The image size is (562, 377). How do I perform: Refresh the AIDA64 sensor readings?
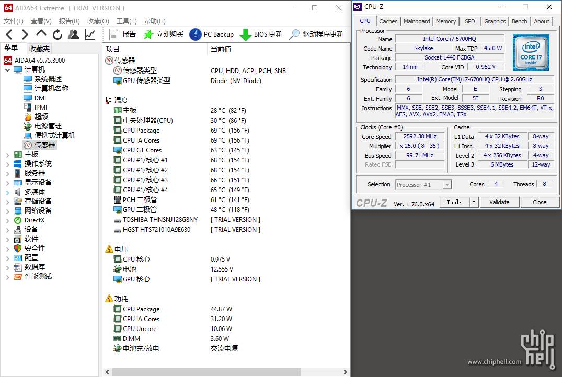(x=58, y=34)
